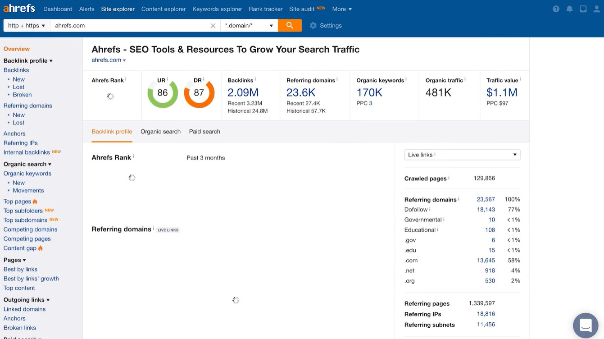
Task: Open Site audit
Action: [x=302, y=9]
